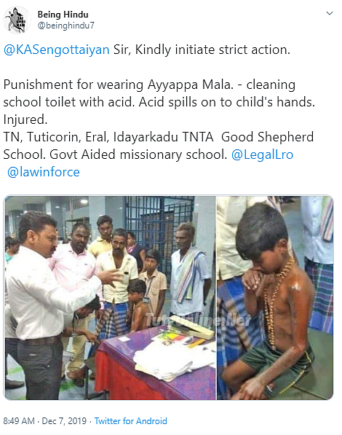Screen dimensions: 342x435
Task: Open the Being Hindu display name
Action: coord(63,14)
